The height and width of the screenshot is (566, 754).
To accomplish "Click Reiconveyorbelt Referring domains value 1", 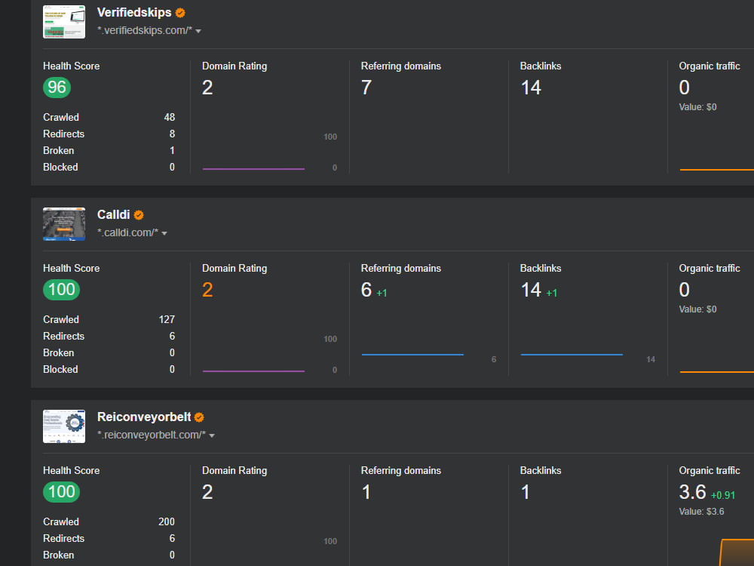I will 366,492.
